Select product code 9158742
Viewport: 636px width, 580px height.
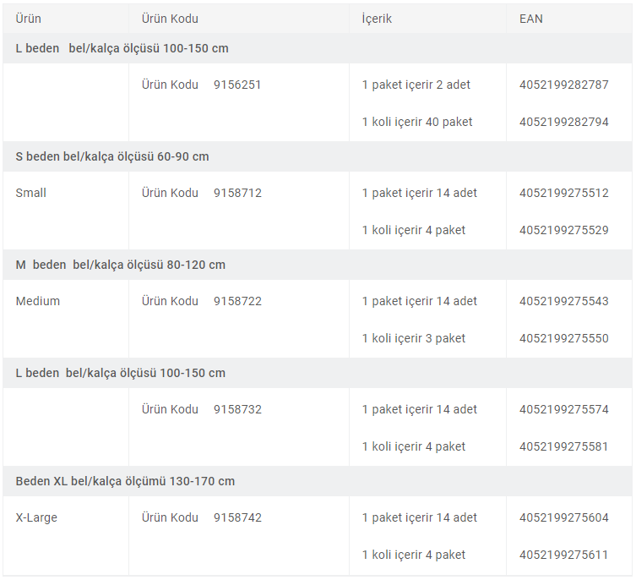237,517
